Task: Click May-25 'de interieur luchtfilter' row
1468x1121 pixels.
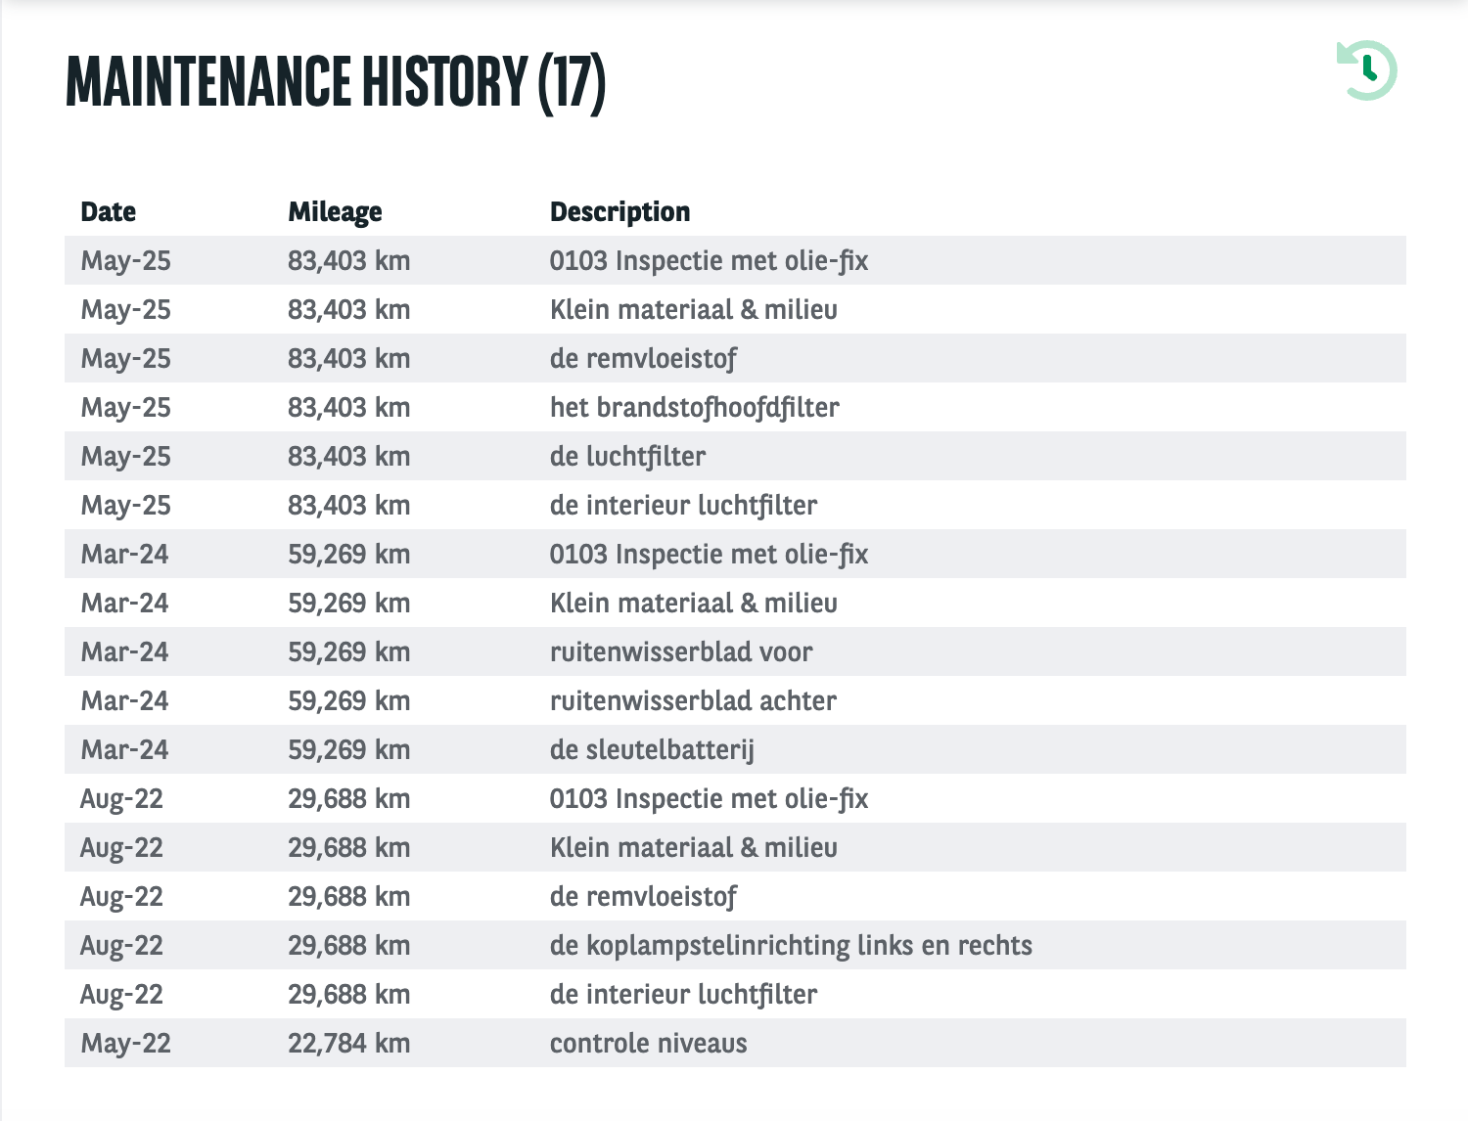Action: pos(735,505)
